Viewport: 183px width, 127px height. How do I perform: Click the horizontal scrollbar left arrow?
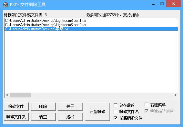point(7,95)
